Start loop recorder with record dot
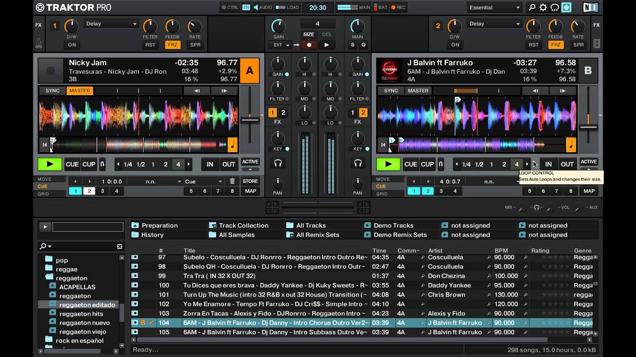Viewport: 636px width, 357px height. pos(309,45)
